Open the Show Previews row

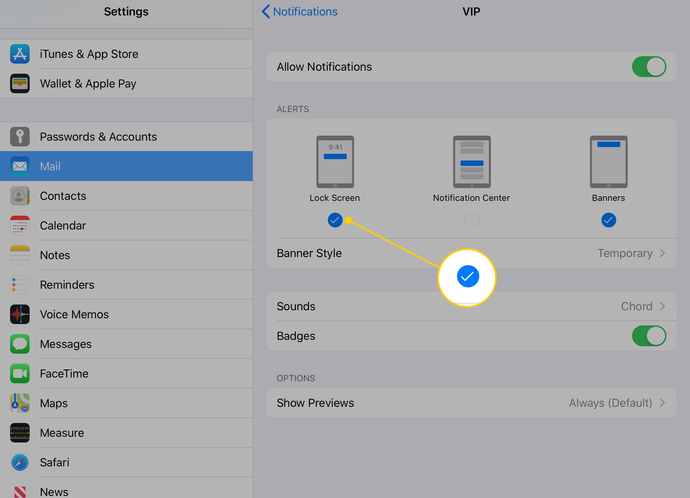[x=471, y=403]
